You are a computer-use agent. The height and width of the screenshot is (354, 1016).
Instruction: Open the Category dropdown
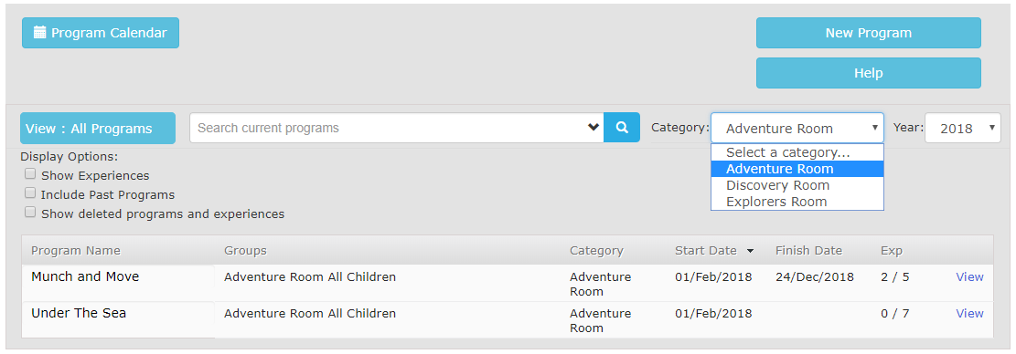click(797, 128)
